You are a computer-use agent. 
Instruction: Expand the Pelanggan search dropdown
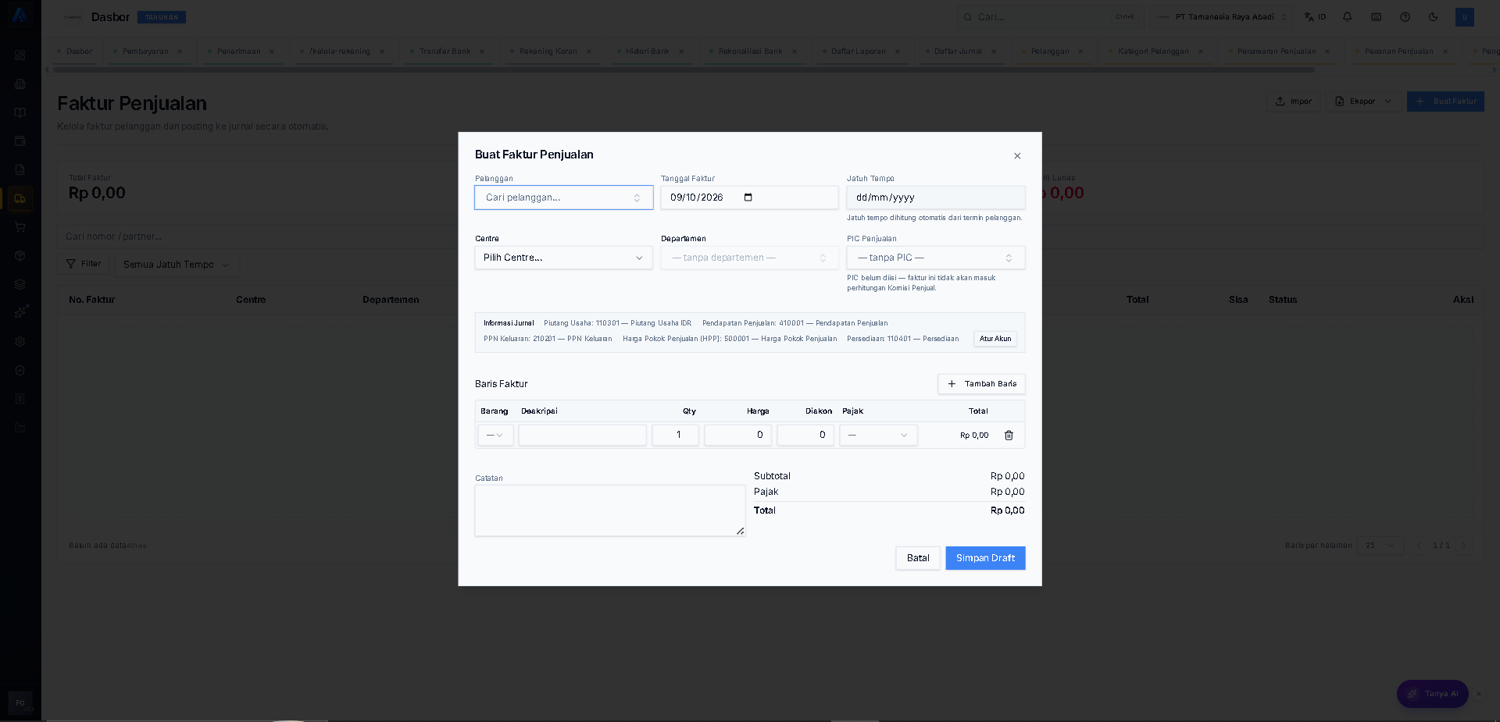(x=563, y=197)
